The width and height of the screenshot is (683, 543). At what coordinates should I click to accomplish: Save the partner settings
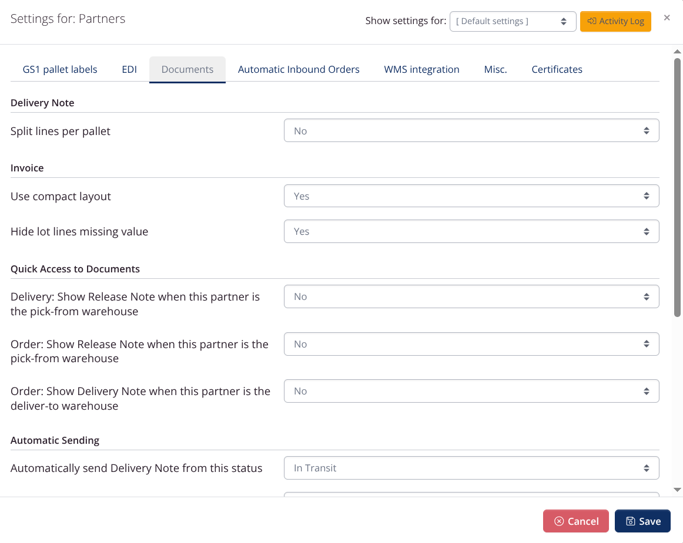click(642, 521)
